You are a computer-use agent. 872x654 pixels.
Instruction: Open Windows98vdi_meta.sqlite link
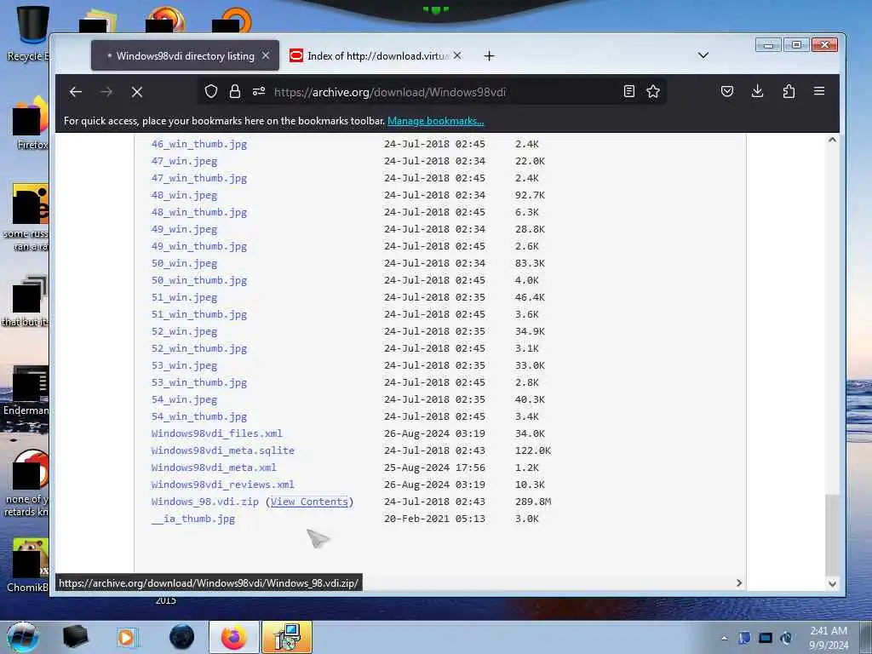tap(223, 450)
